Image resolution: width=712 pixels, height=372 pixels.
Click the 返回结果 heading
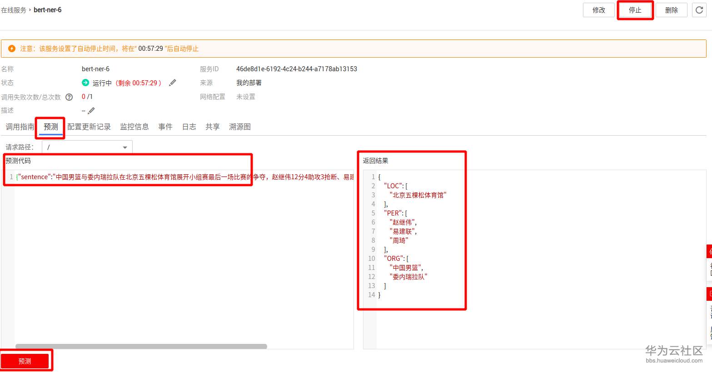point(376,161)
